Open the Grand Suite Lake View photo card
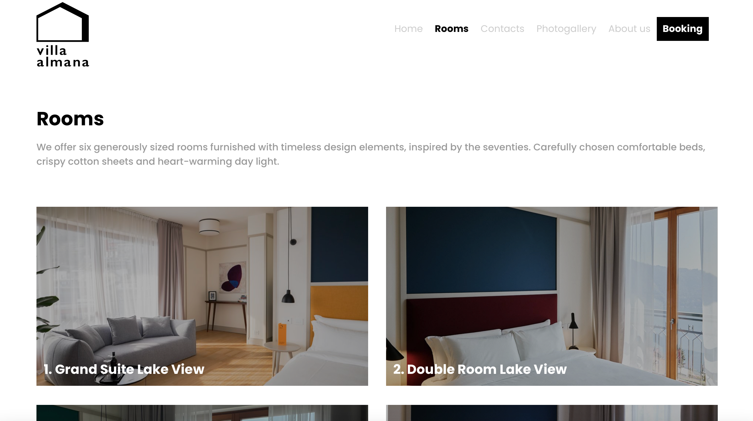 202,296
